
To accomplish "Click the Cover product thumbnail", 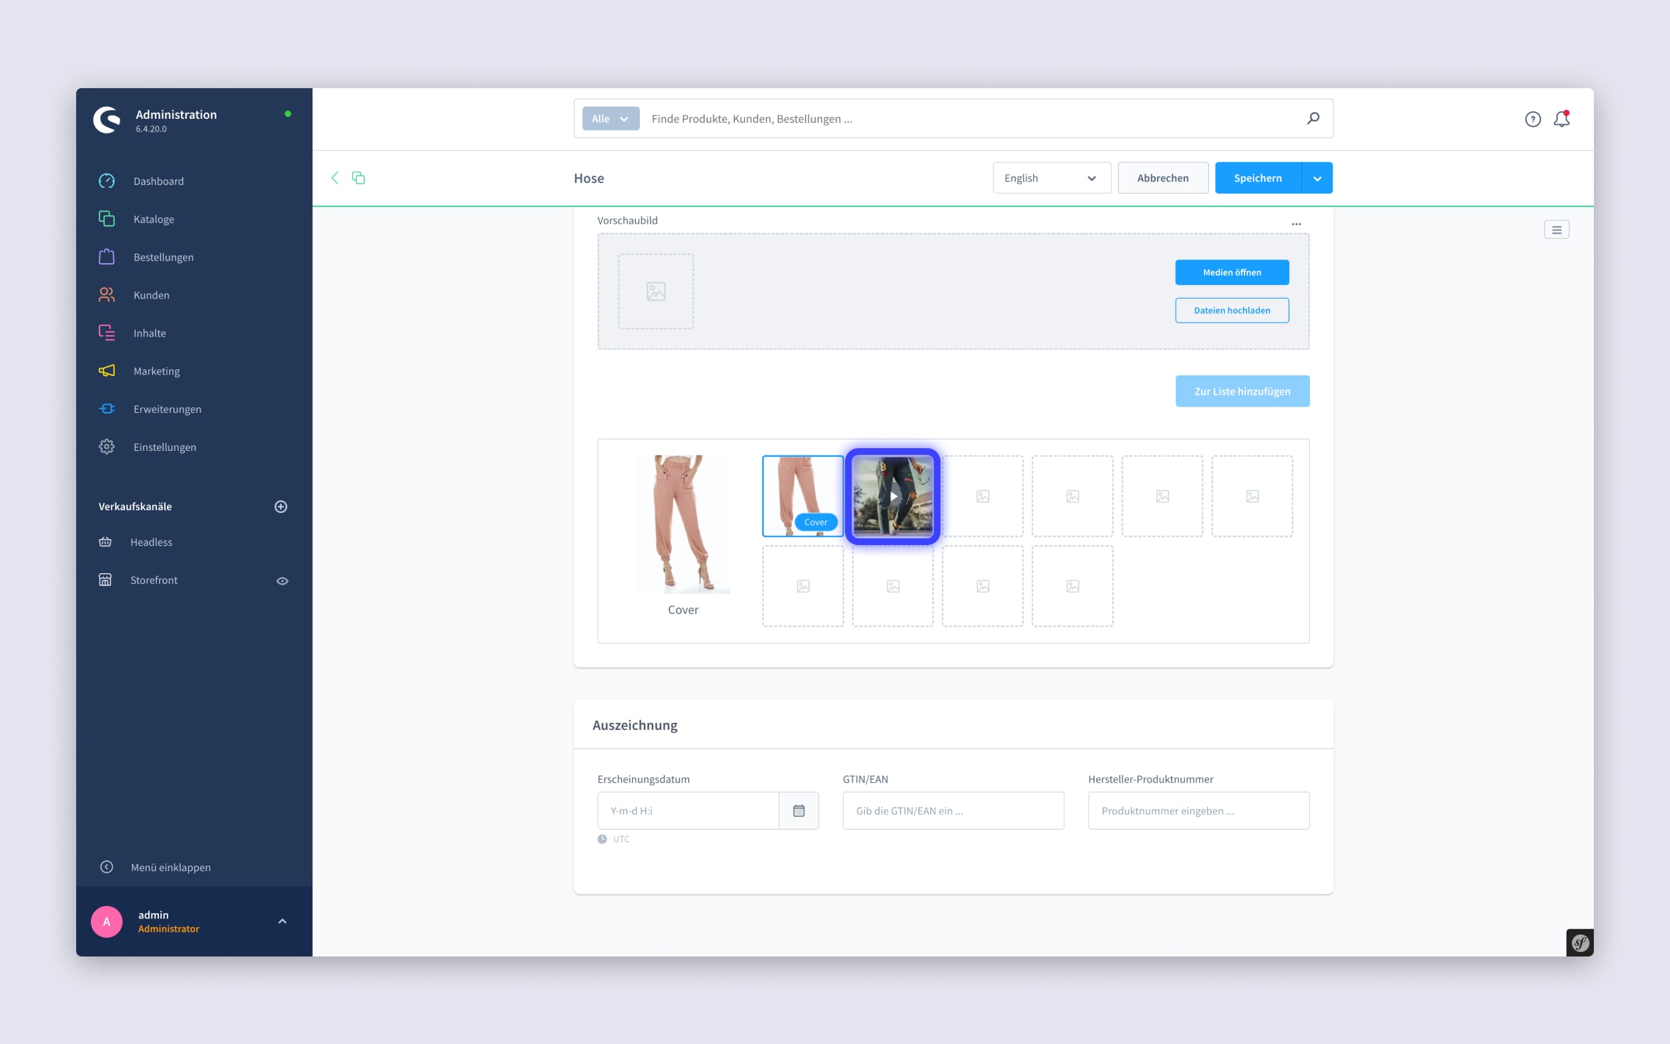I will (802, 494).
